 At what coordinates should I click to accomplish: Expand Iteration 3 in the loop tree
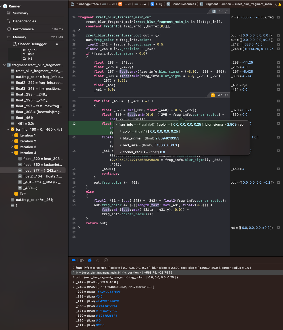12,147
